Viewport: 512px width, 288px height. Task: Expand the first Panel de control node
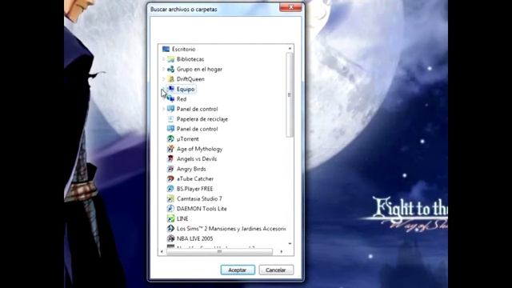point(163,109)
